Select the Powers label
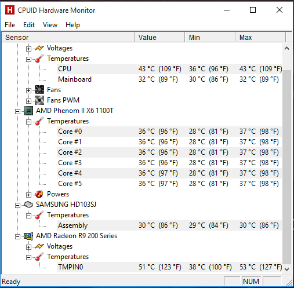The image size is (294, 288). (x=58, y=194)
